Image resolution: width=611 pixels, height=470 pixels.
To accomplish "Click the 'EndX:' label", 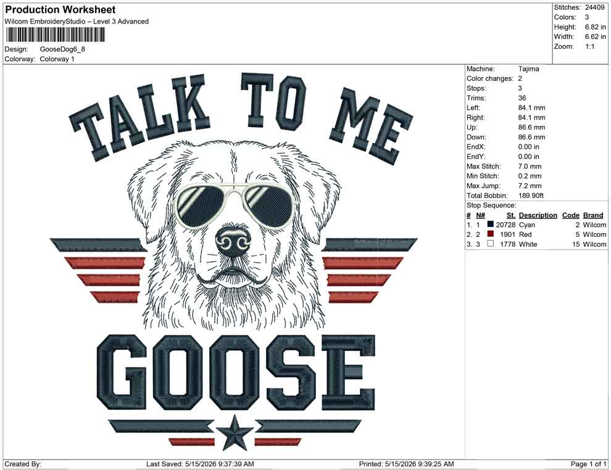I will click(x=475, y=147).
